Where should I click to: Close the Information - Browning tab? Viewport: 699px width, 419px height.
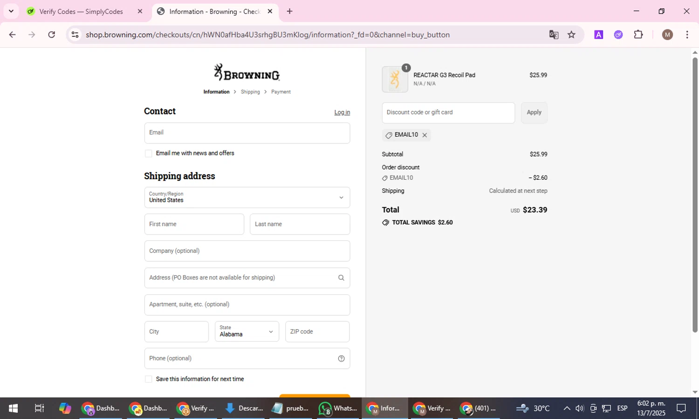(270, 11)
